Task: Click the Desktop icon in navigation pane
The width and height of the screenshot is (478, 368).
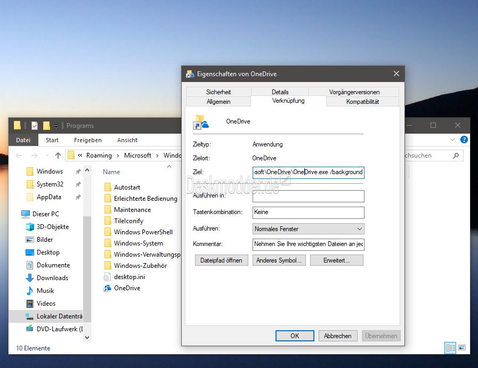Action: pos(30,252)
